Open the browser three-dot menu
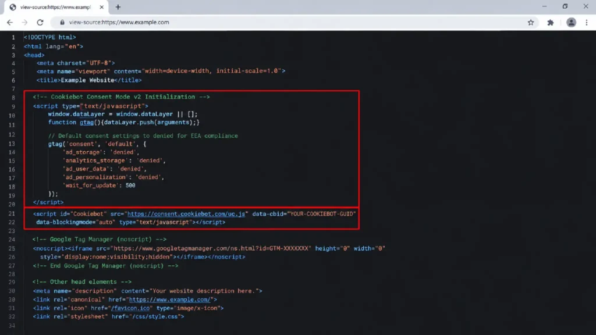This screenshot has height=335, width=596. tap(587, 23)
